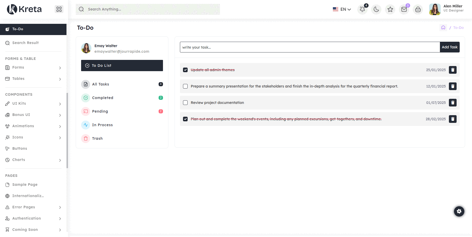Focus the 'write your task' input field
The width and height of the screenshot is (472, 237).
point(310,47)
